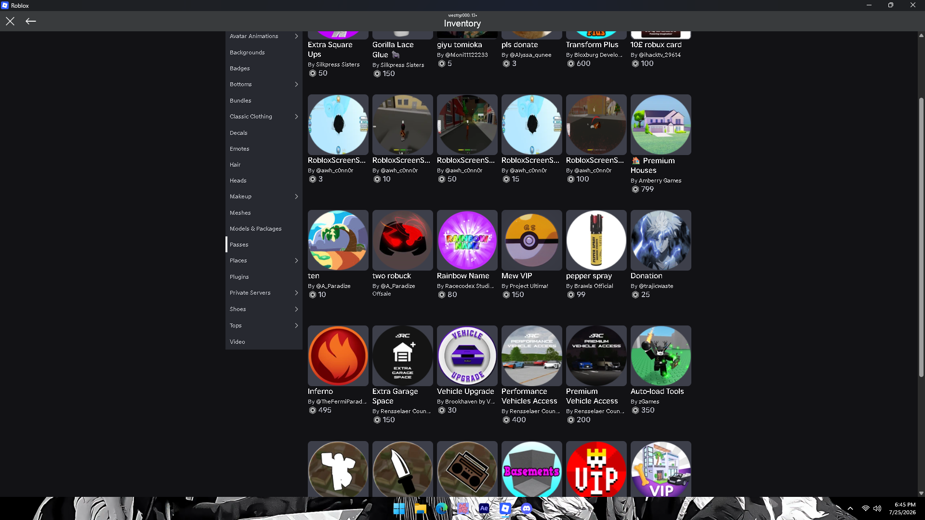Viewport: 925px width, 520px height.
Task: Open the first RobloxScreenShot pass priced 3
Action: click(338, 125)
